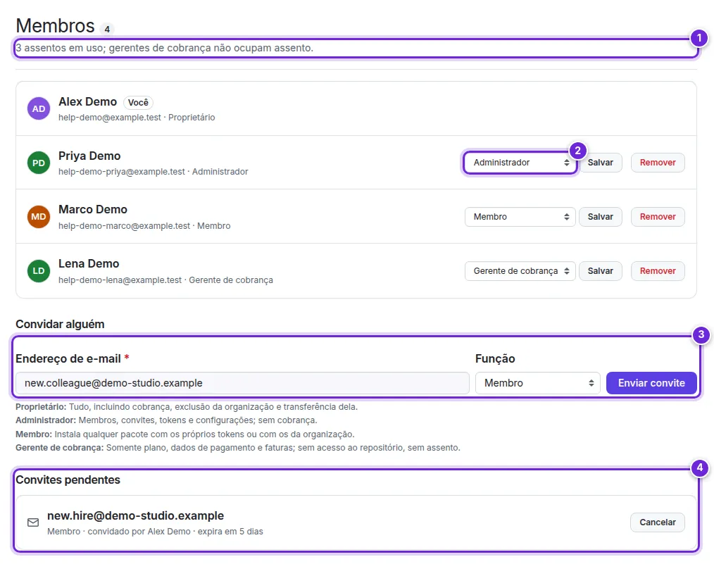This screenshot has height=564, width=714.
Task: Remove Lena Demo from members
Action: (x=658, y=271)
